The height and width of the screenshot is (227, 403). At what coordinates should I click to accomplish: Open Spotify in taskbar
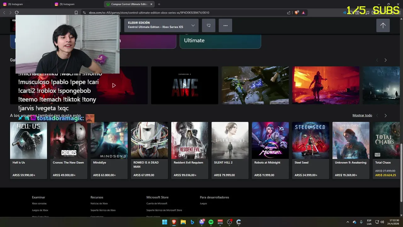pos(211,222)
